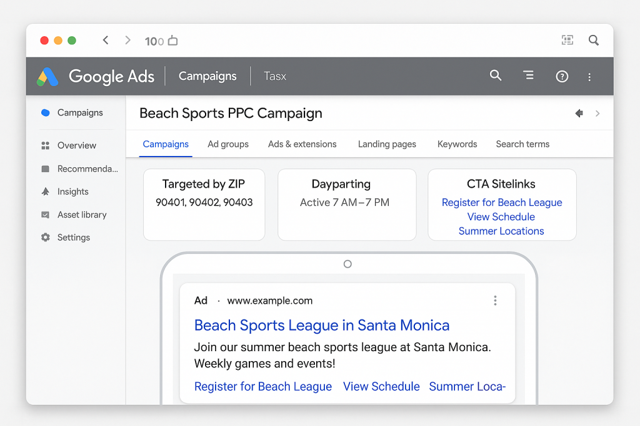Click the Ad label in the preview
Screen dimensions: 640x426
201,301
